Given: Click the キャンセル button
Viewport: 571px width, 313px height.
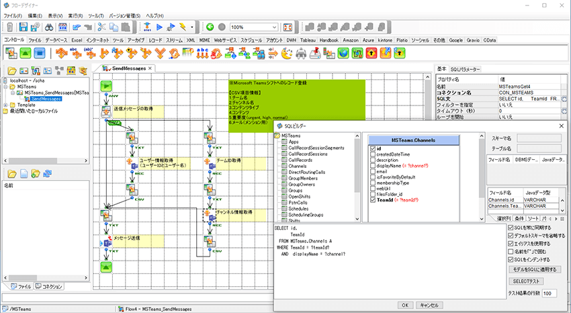Looking at the screenshot, I should [429, 305].
